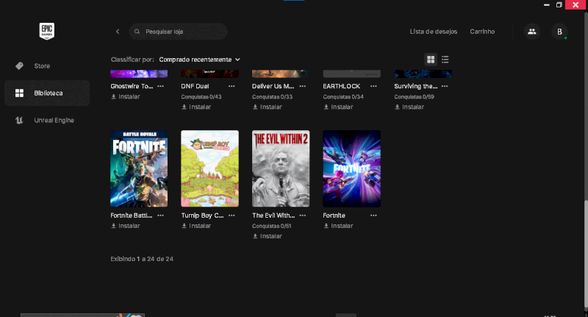Open the purple Fortnite cover art

352,168
